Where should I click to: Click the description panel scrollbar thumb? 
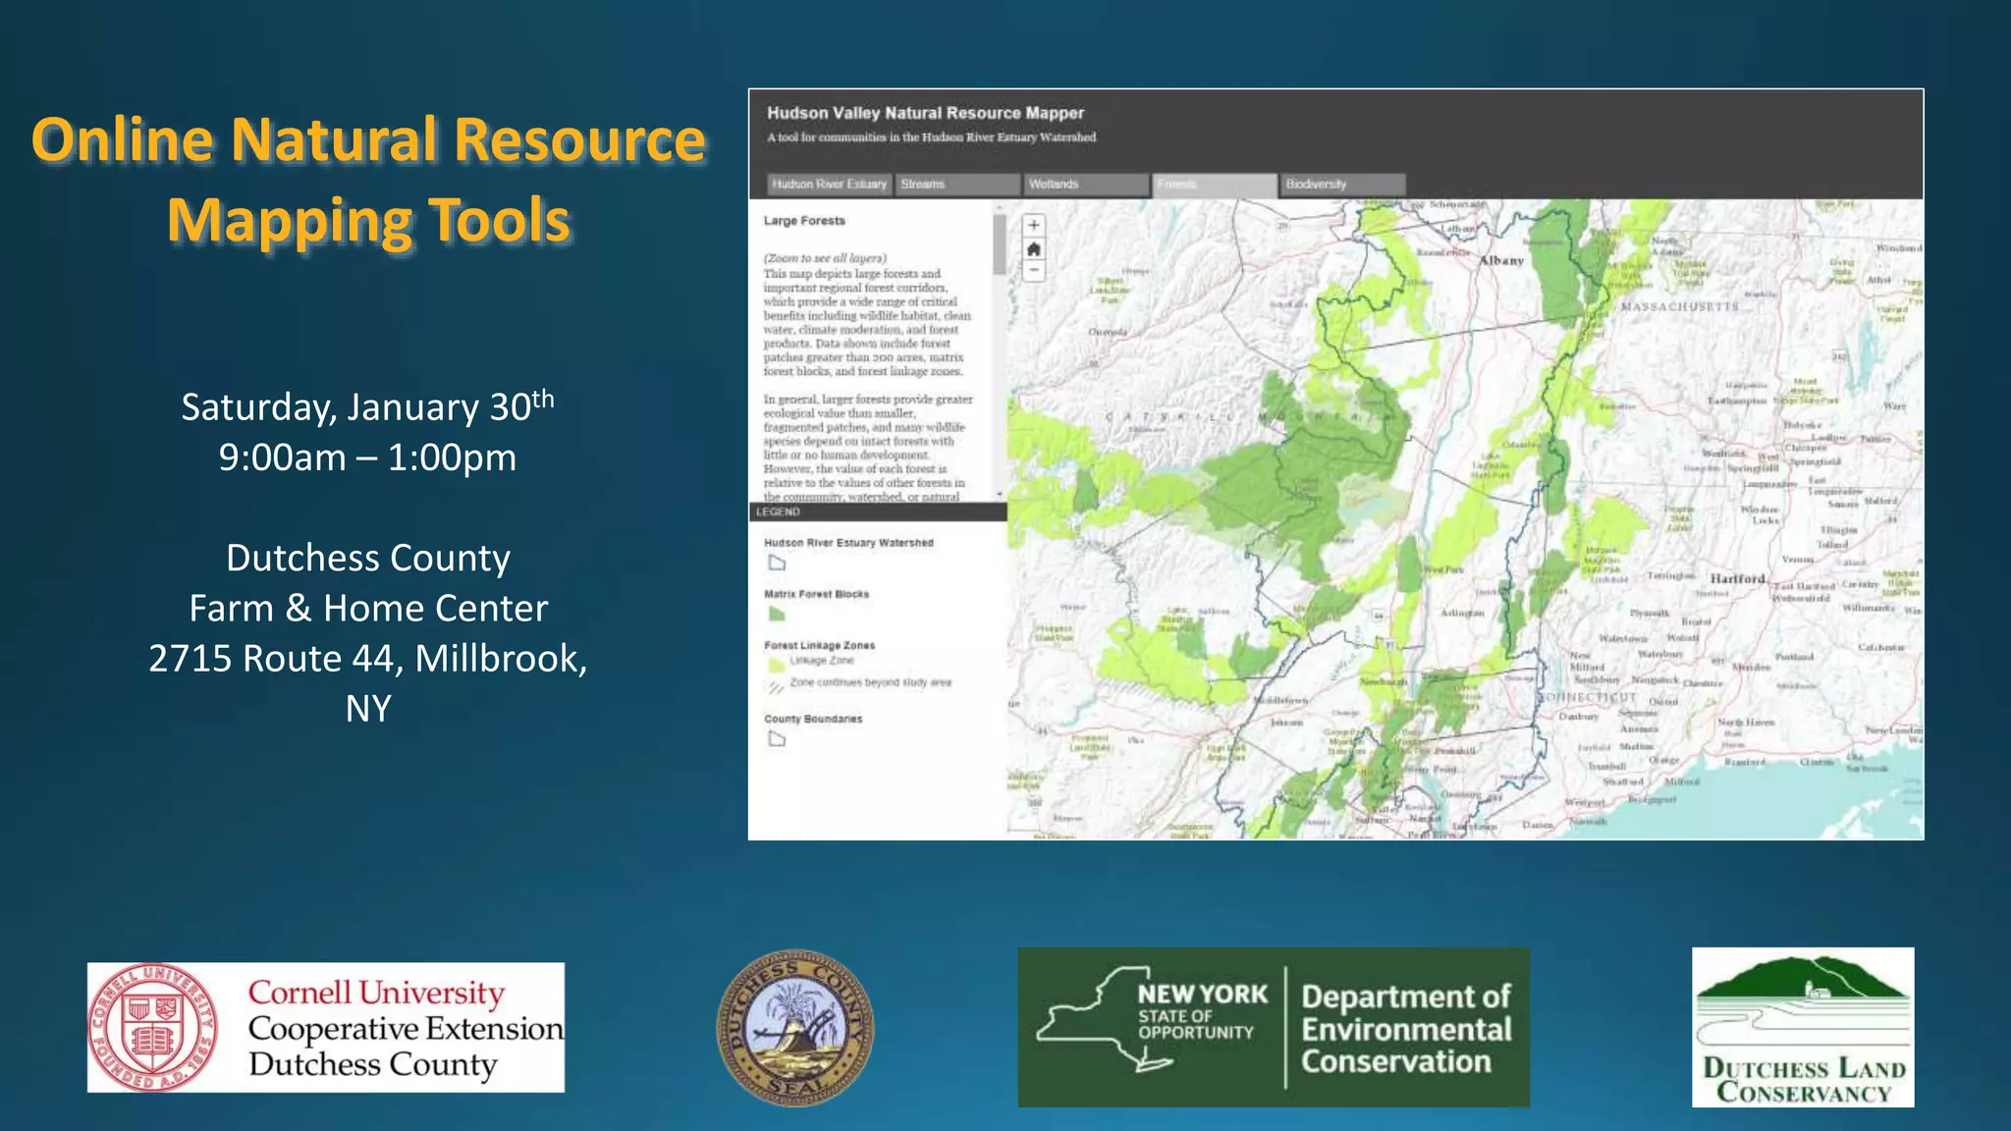coord(1000,245)
